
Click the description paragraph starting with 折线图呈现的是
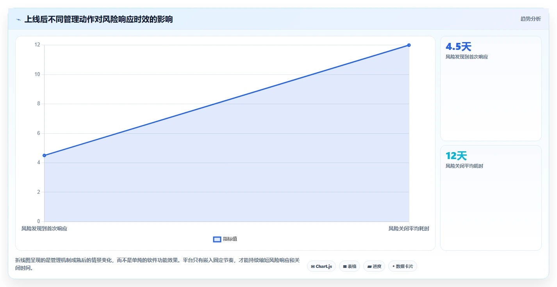158,264
